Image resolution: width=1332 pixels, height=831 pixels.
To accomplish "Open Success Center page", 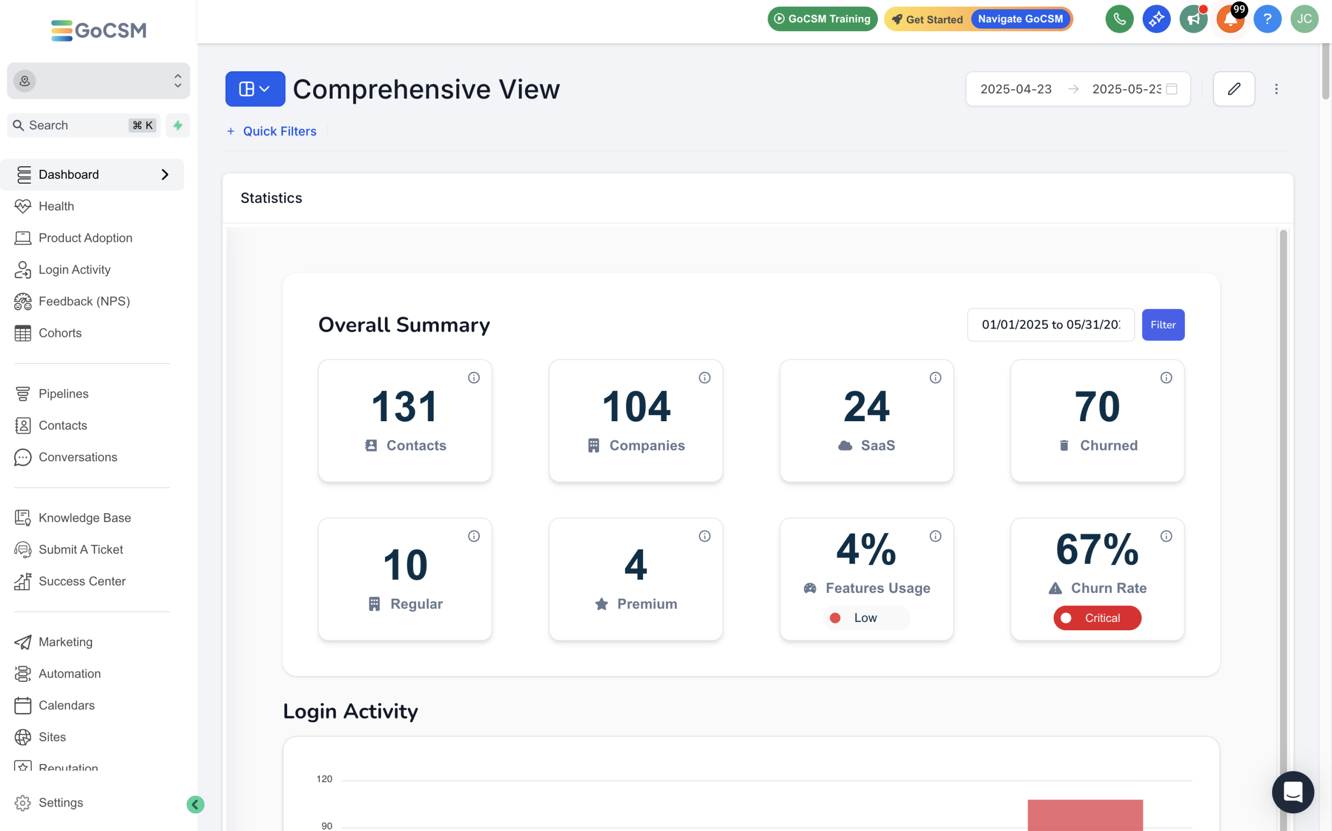I will (x=92, y=581).
